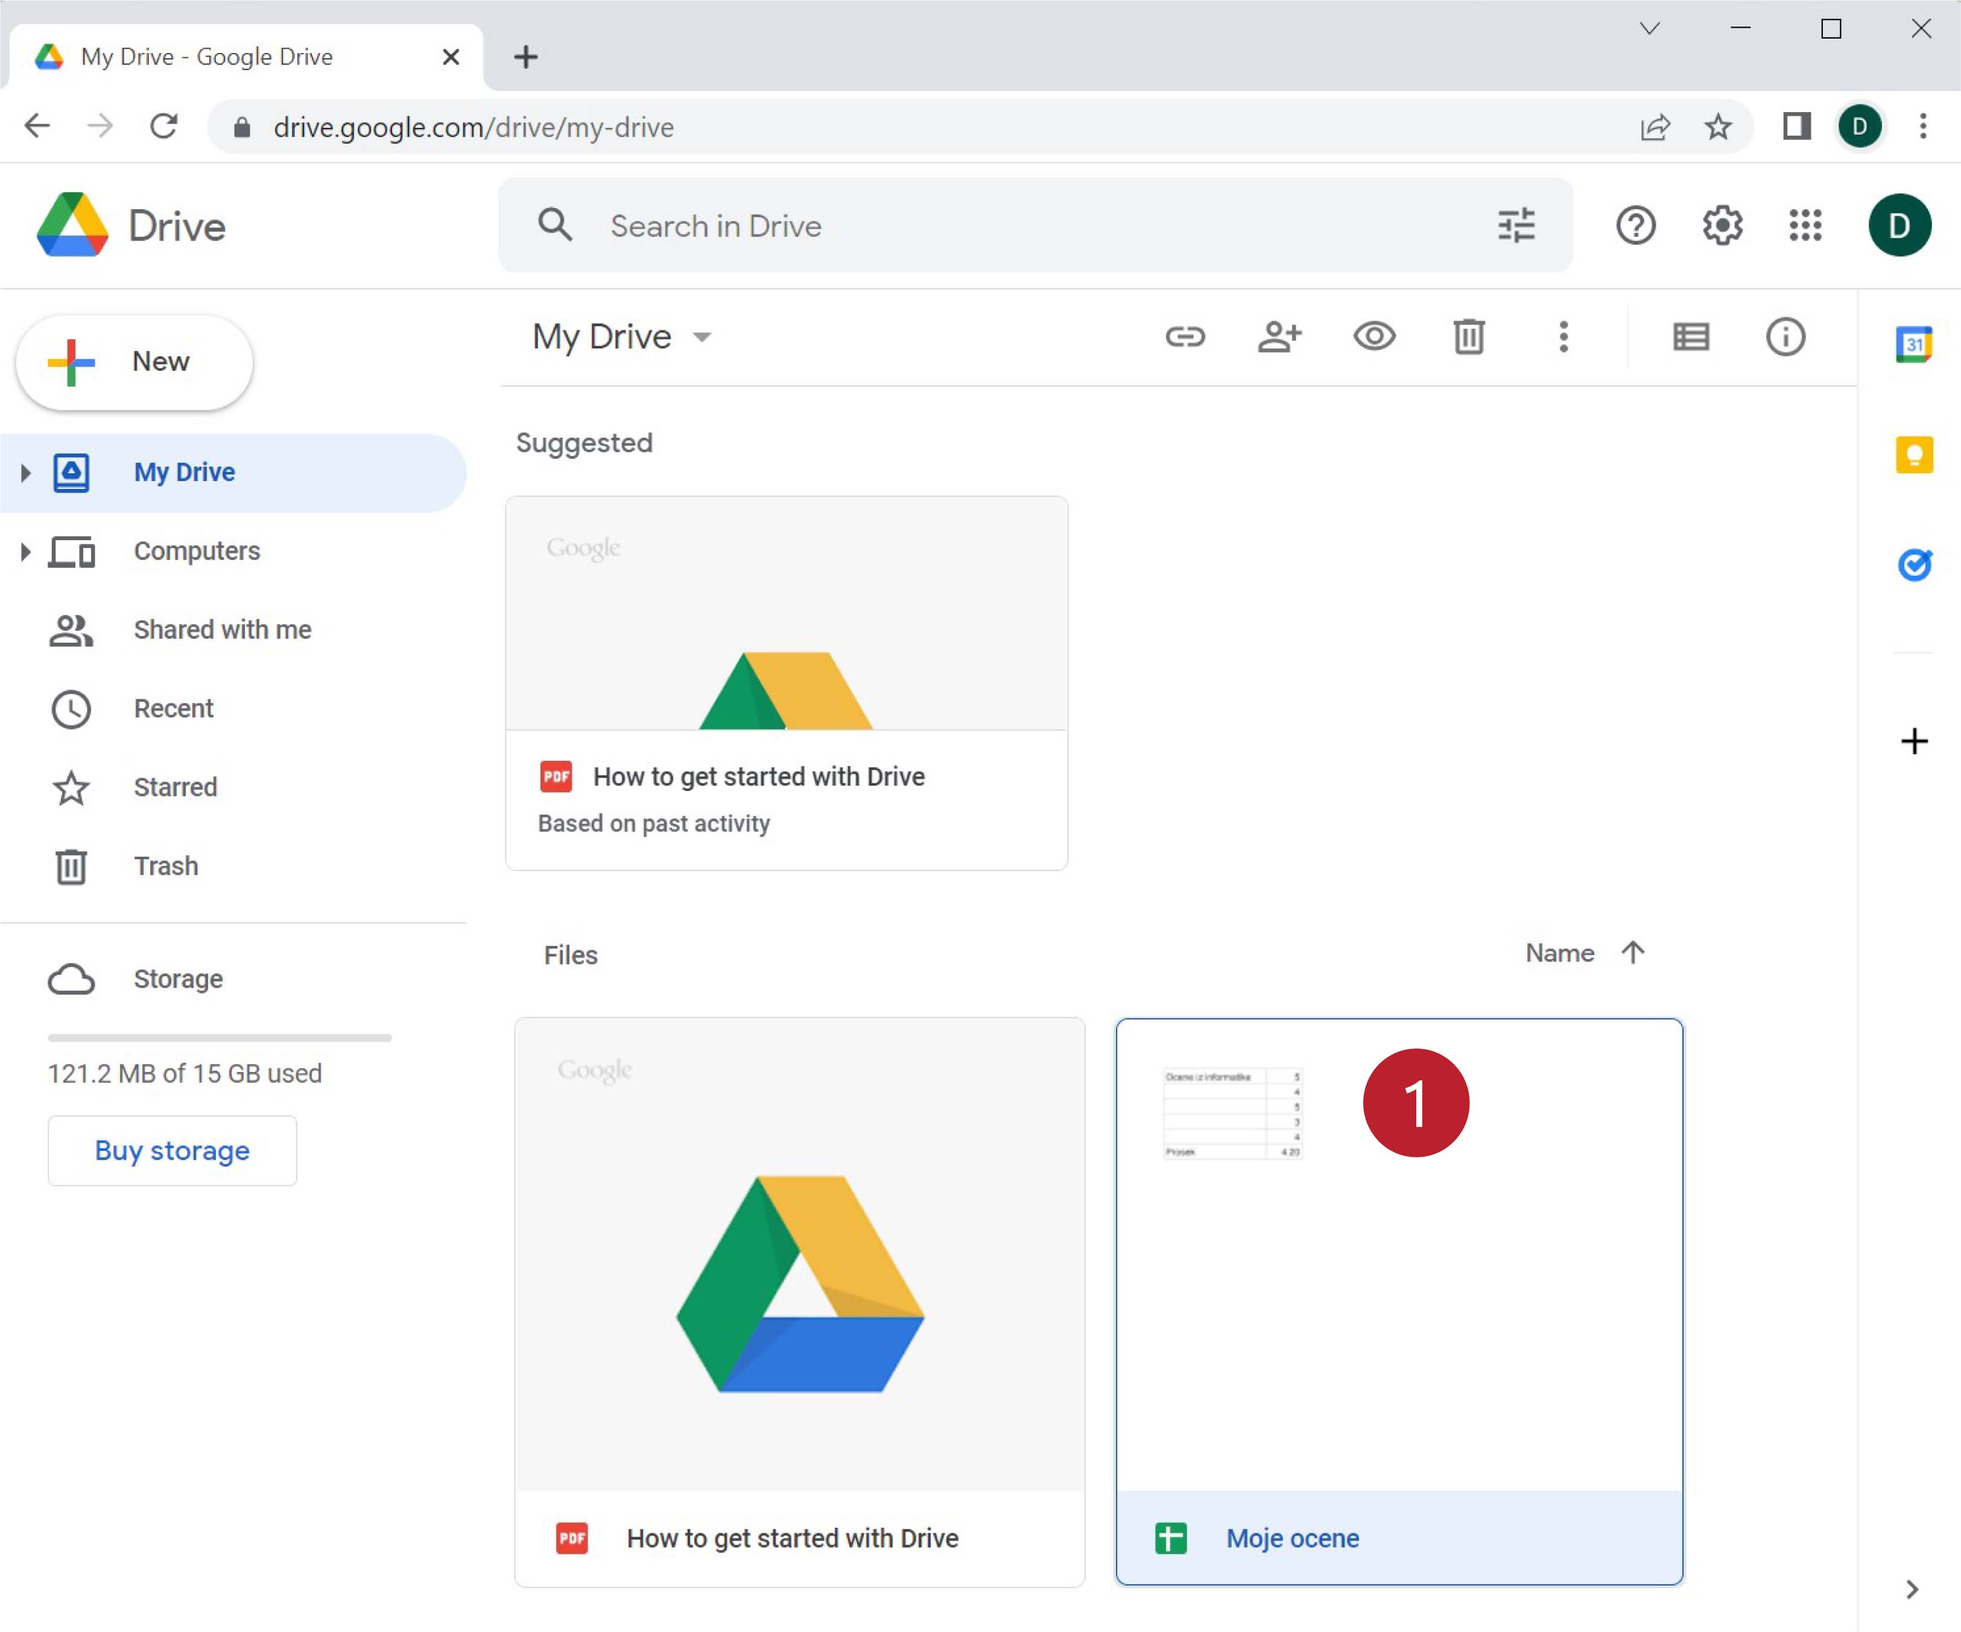Switch to list layout view
This screenshot has height=1632, width=1961.
point(1690,337)
